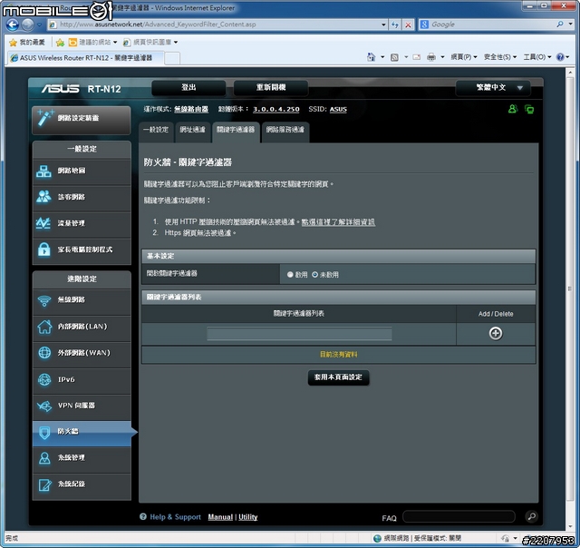Click the IE Help question icon
This screenshot has height=548, width=580.
click(560, 57)
